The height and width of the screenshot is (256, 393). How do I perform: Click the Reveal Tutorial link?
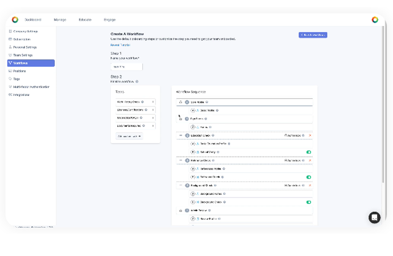tap(120, 45)
